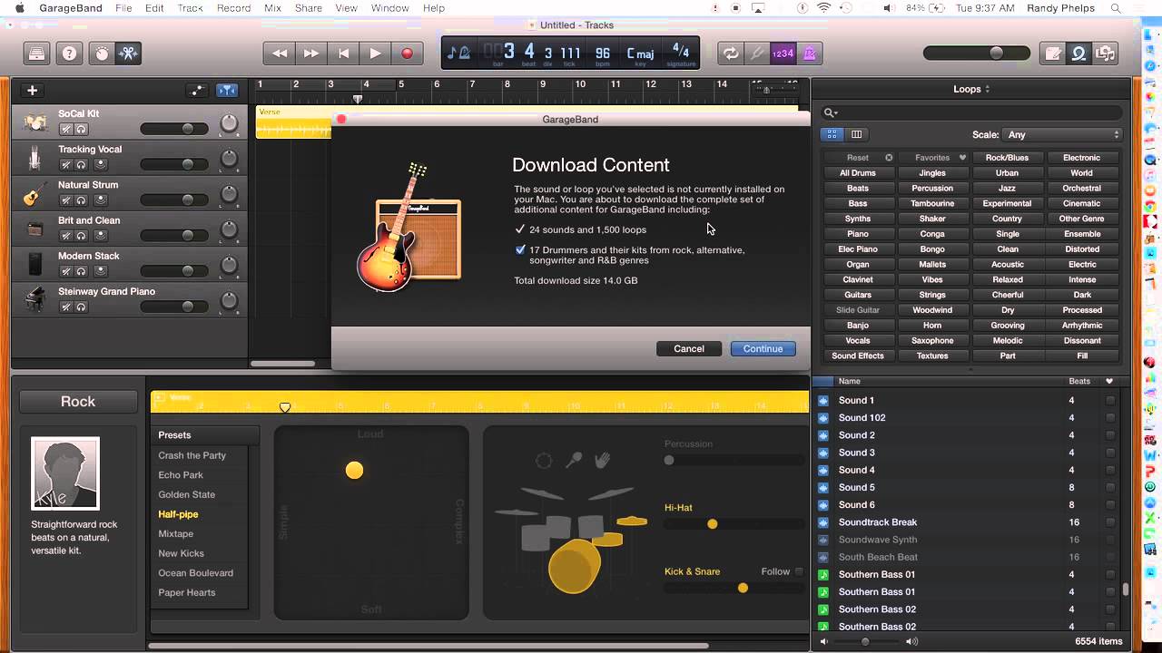Solo the Brit and Clean track
This screenshot has height=653, width=1162.
81,236
